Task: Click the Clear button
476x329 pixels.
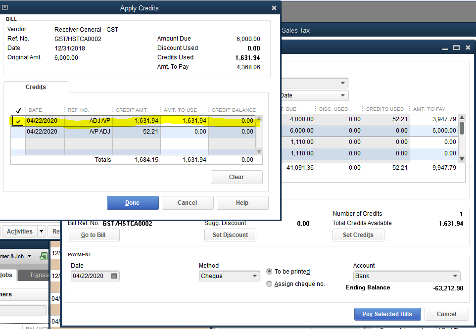Action: tap(237, 177)
